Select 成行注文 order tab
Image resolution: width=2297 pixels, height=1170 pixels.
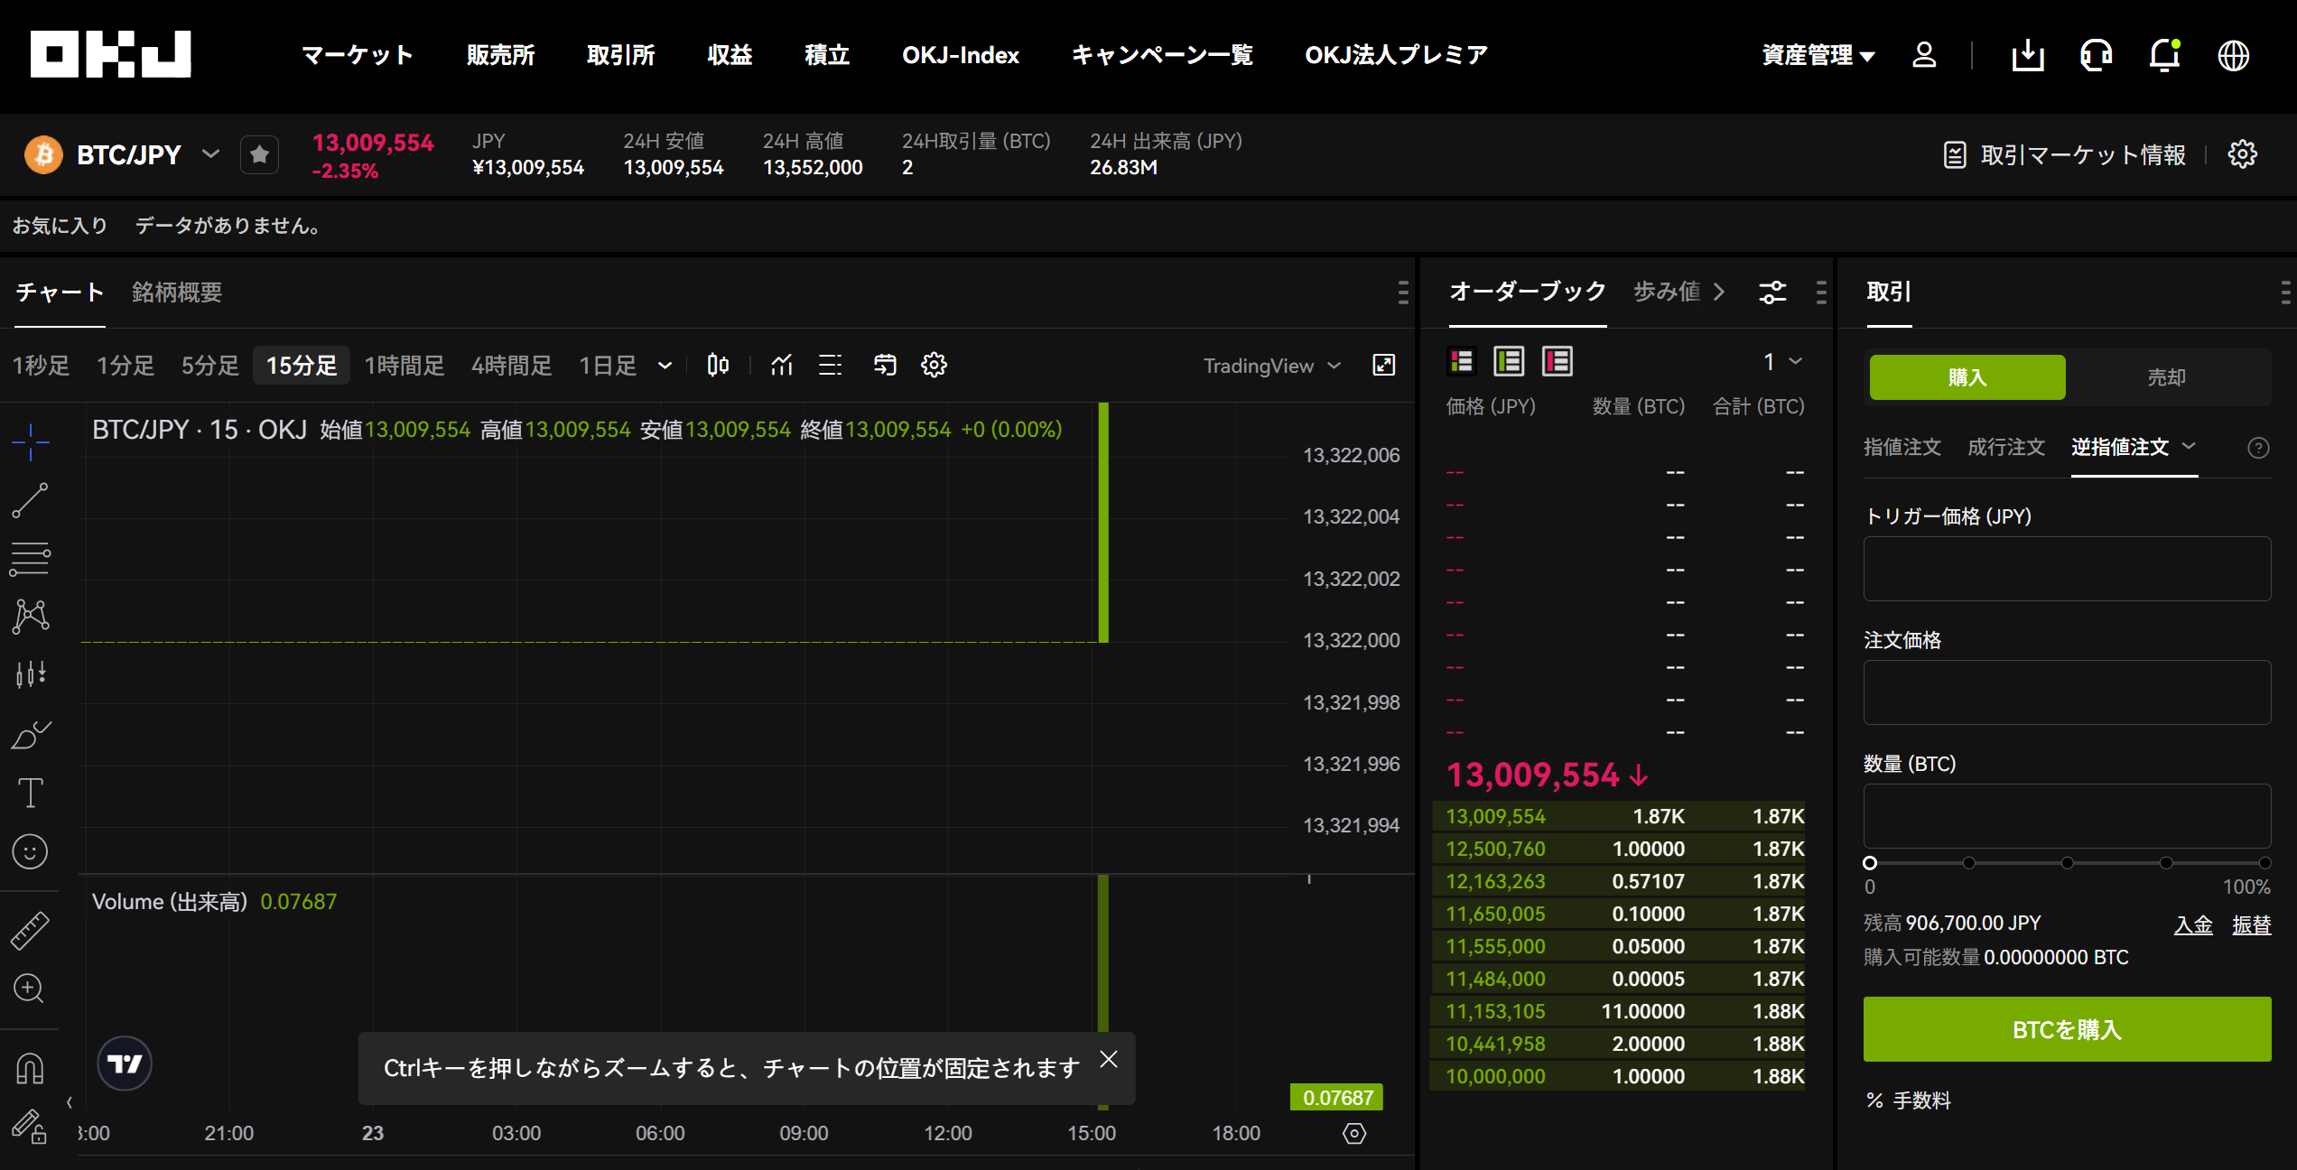[2006, 447]
